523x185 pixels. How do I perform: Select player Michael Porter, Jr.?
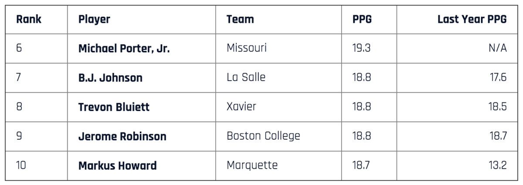[x=124, y=49]
